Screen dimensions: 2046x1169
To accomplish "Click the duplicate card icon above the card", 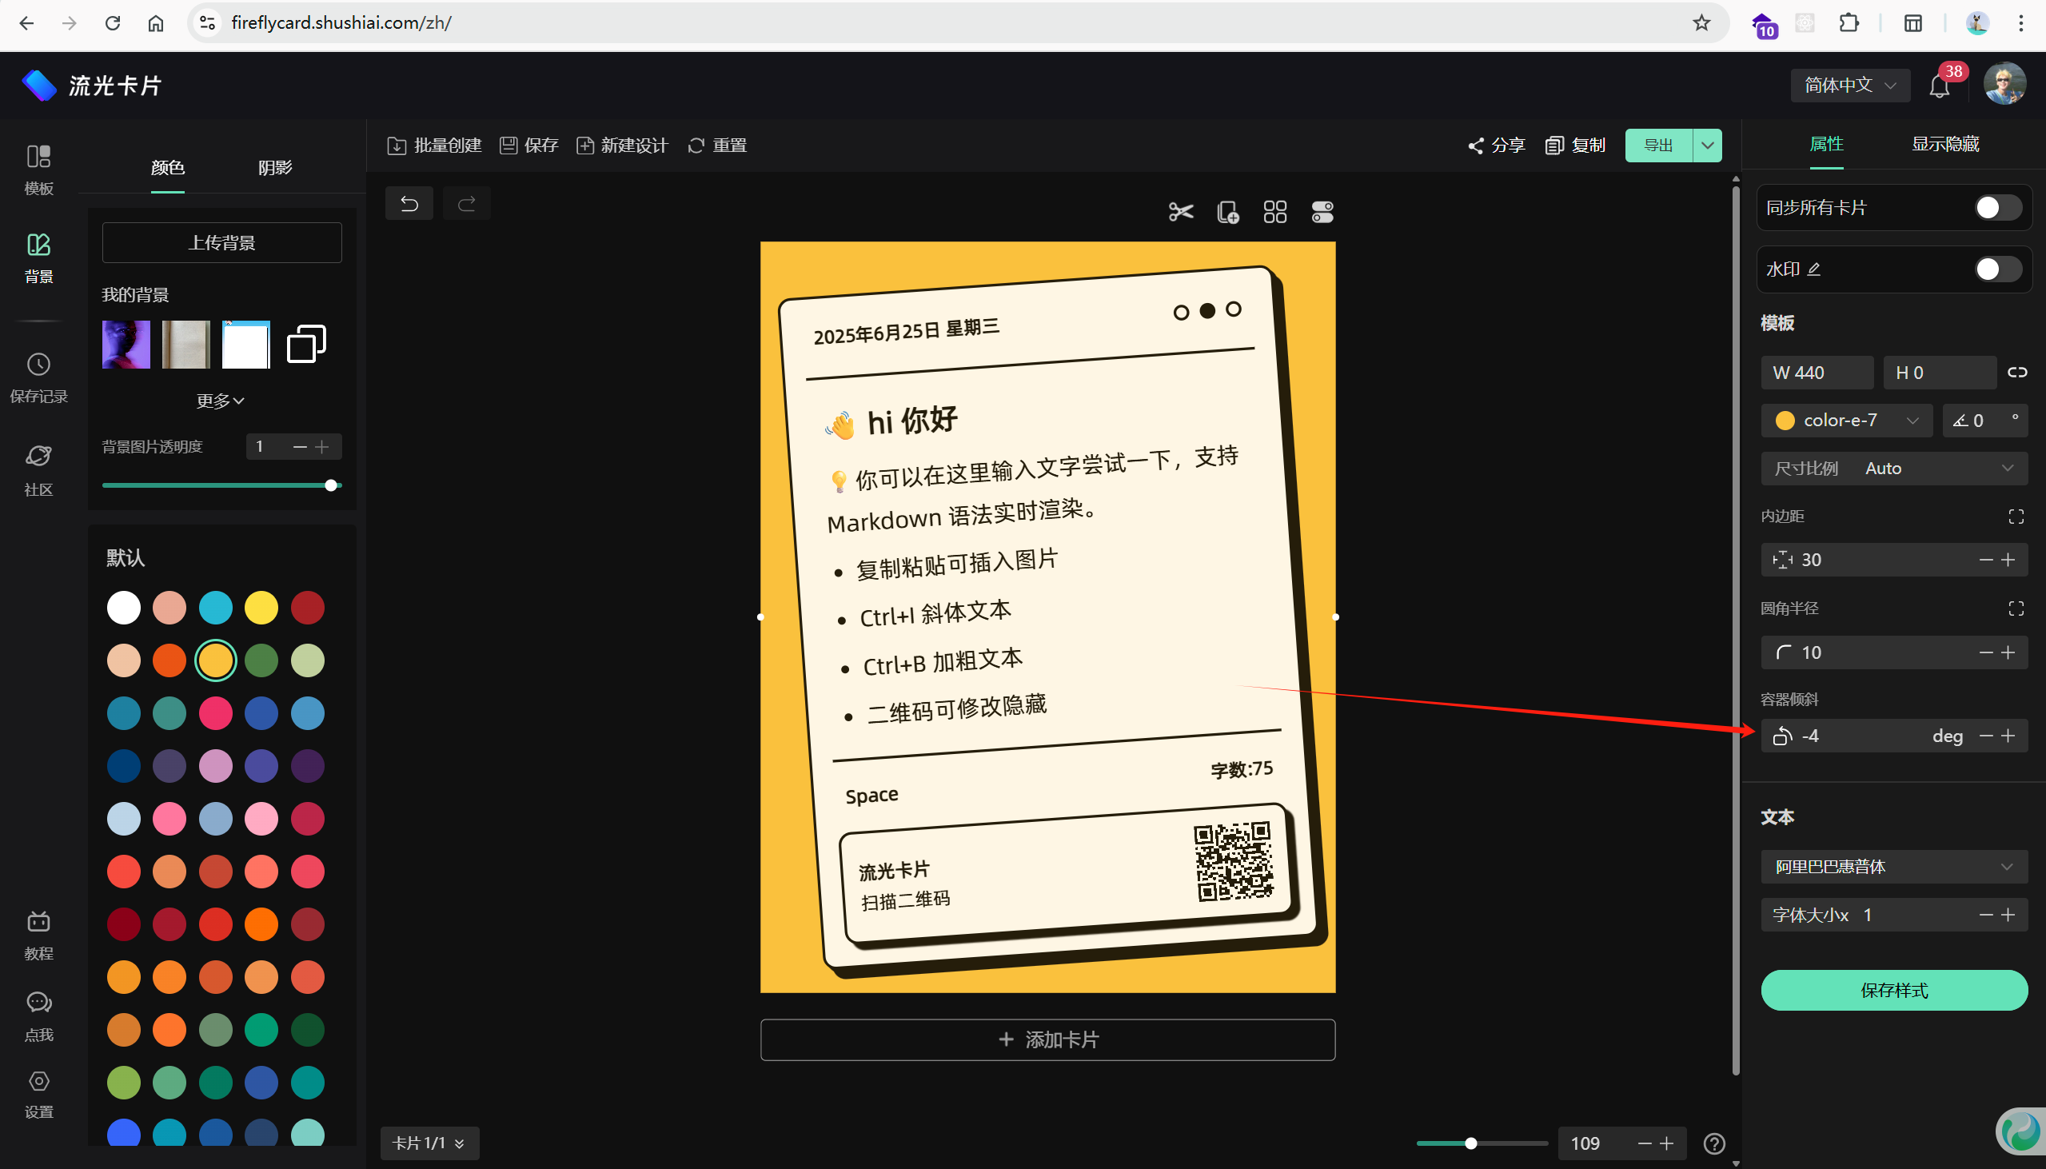I will point(1227,212).
